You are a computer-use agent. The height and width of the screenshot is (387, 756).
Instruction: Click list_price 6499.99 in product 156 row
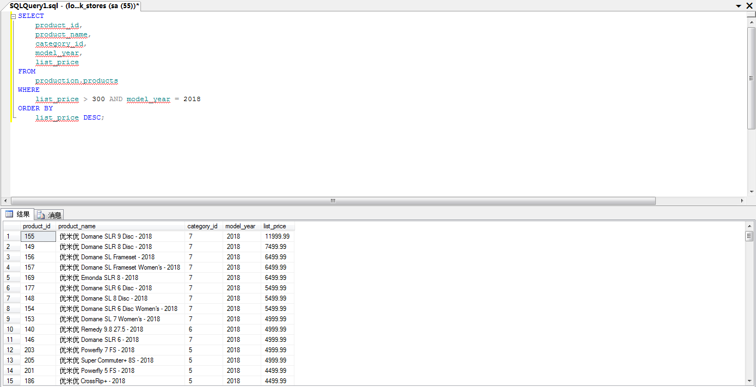(278, 257)
